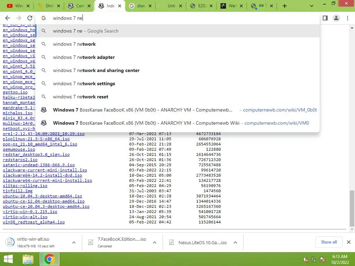355x266 pixels.
Task: Select 'windows 7 ne - Google Search' suggestion
Action: point(178,31)
